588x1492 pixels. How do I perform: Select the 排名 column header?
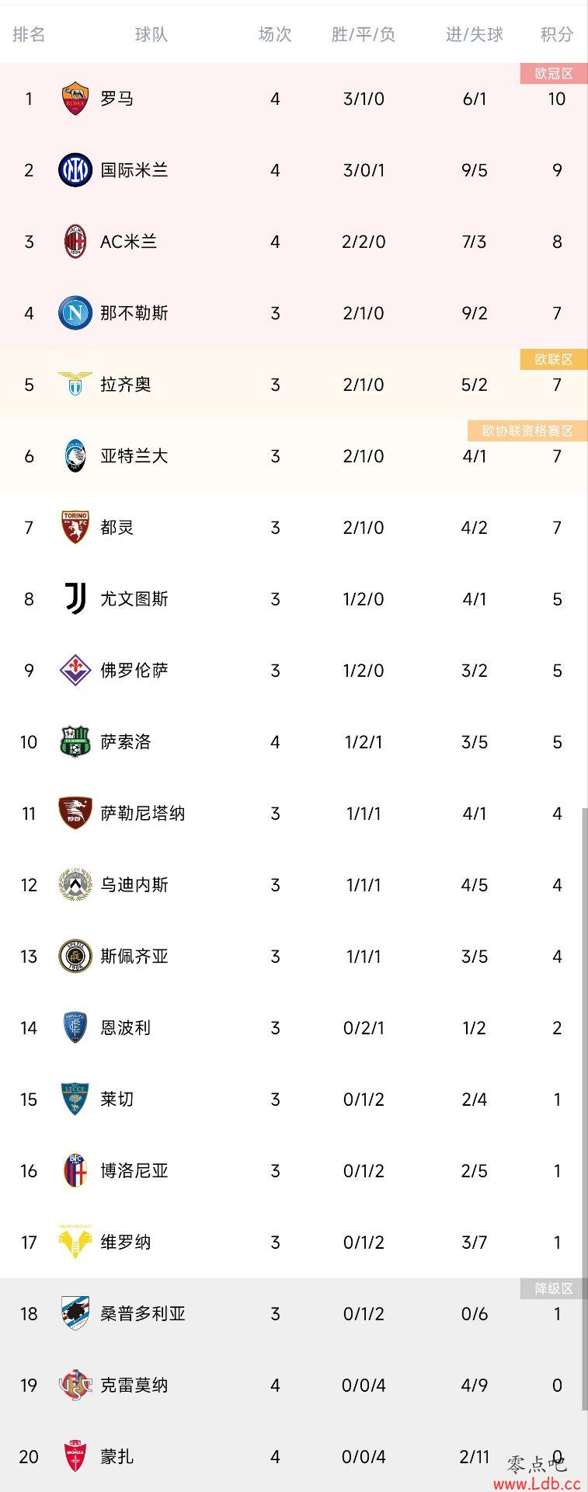(29, 34)
